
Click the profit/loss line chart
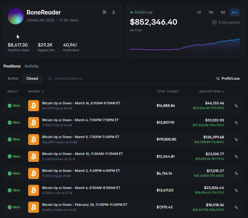tap(184, 46)
